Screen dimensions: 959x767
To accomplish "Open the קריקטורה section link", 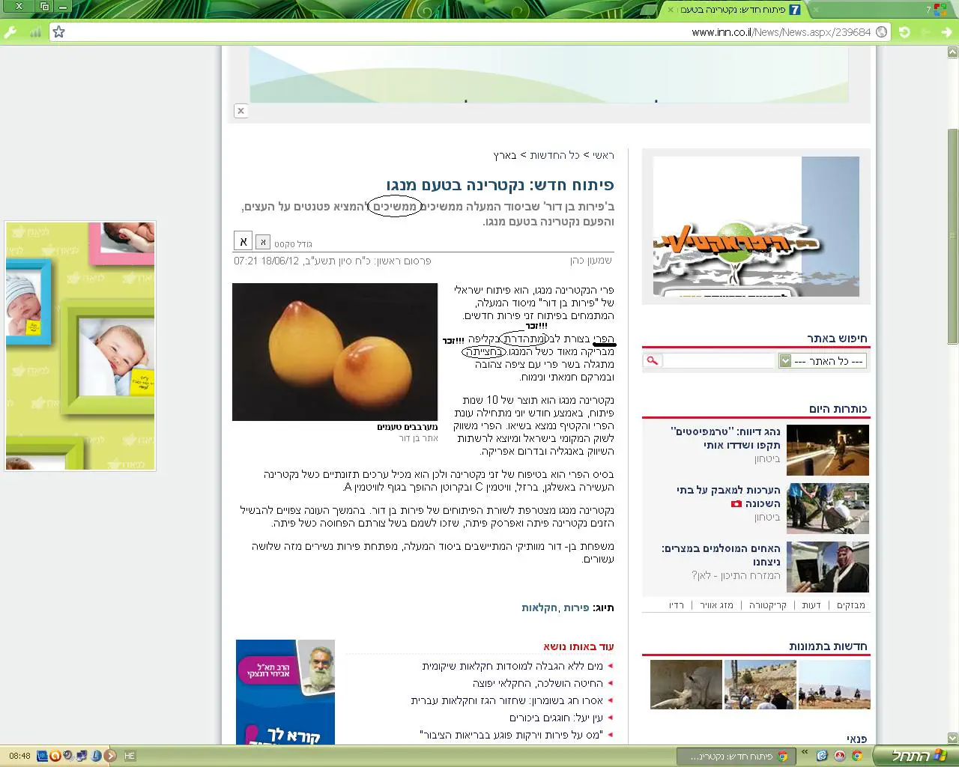I will 767,605.
